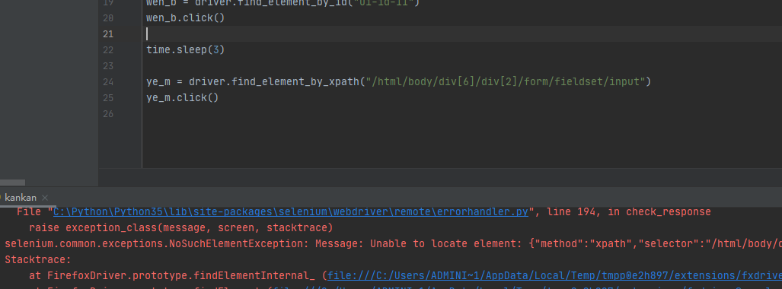
Task: Click wen_b.click() on line 20
Action: (186, 18)
